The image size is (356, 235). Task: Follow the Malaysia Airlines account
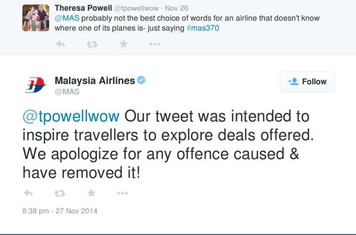[x=307, y=82]
